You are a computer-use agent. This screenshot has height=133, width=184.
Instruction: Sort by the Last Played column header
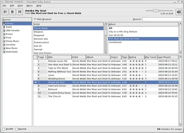coord(168,57)
